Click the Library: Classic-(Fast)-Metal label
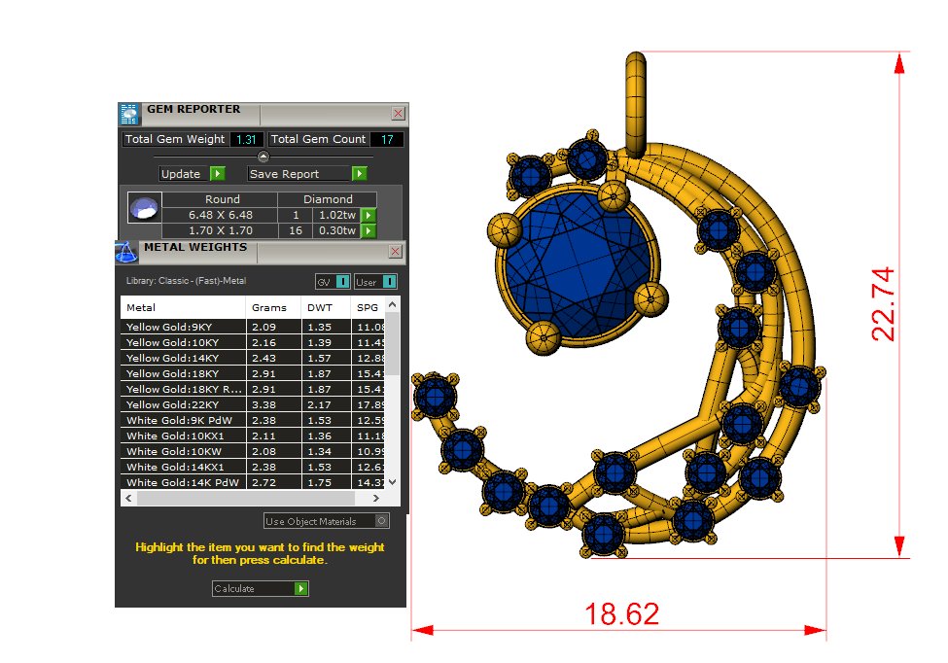Screen dimensions: 948x663 point(187,281)
